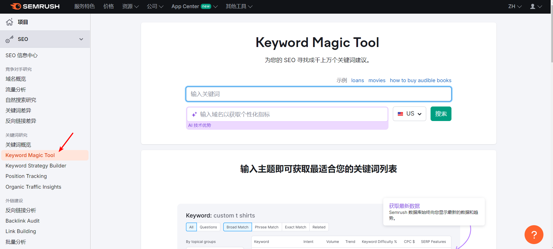The image size is (553, 249).
Task: Open the ZH language selector
Action: click(515, 6)
